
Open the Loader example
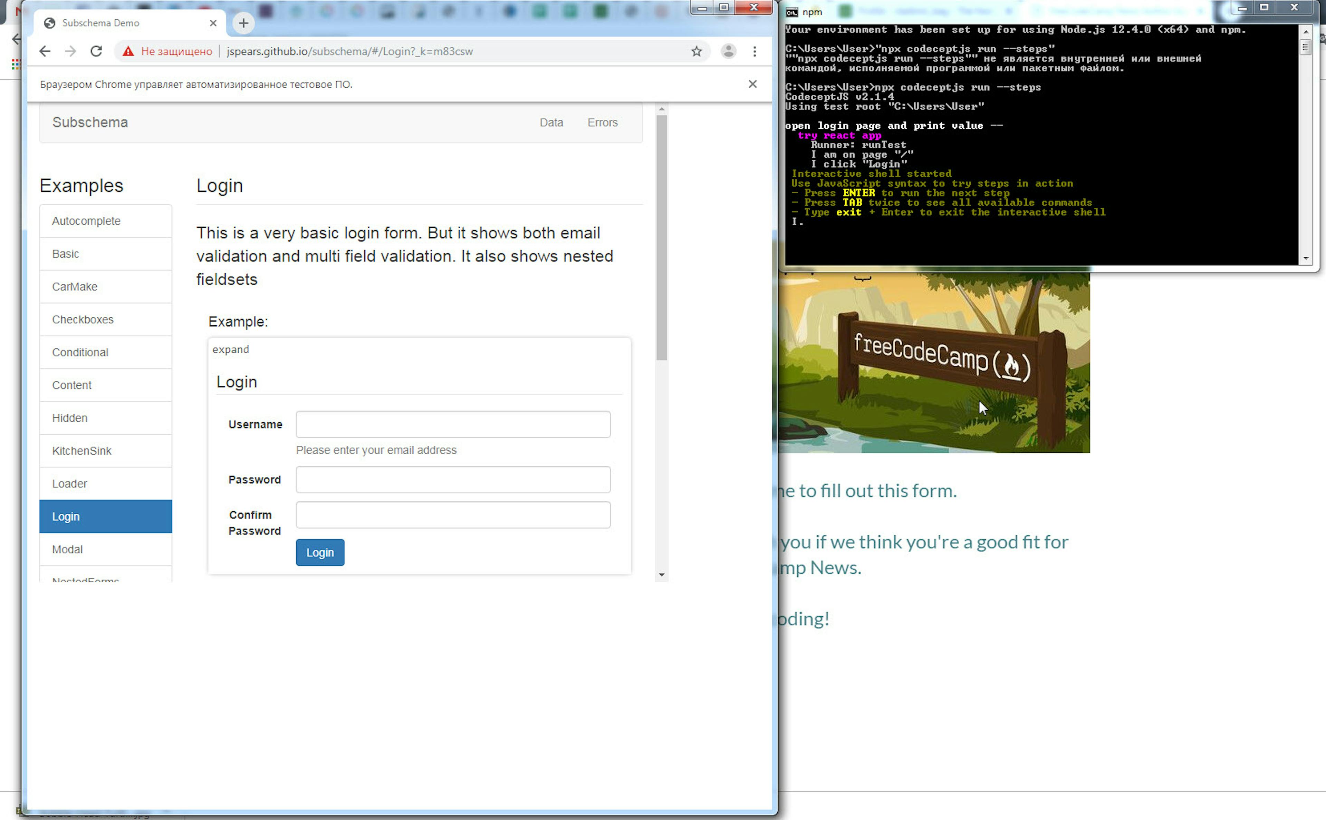tap(106, 484)
